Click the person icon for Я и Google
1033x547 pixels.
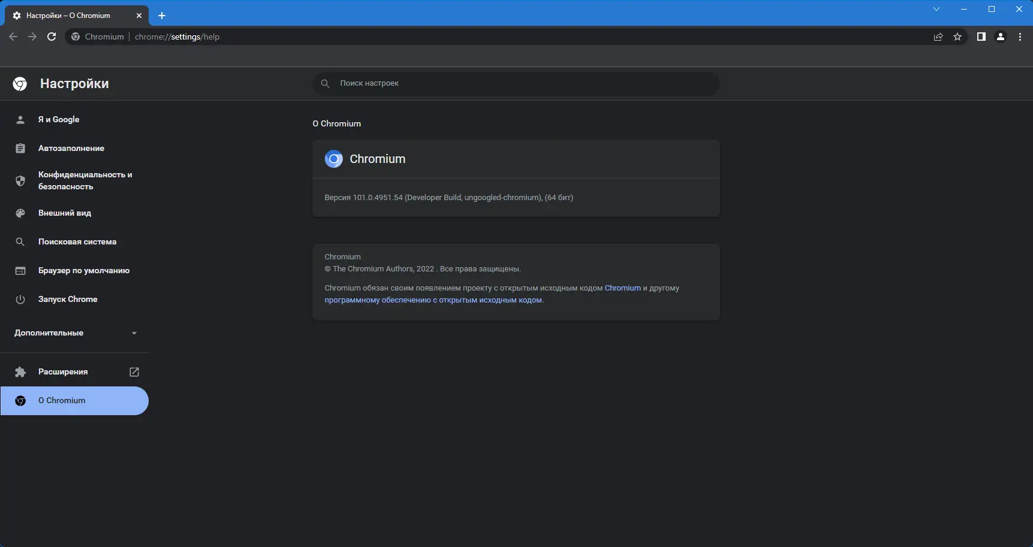(20, 120)
